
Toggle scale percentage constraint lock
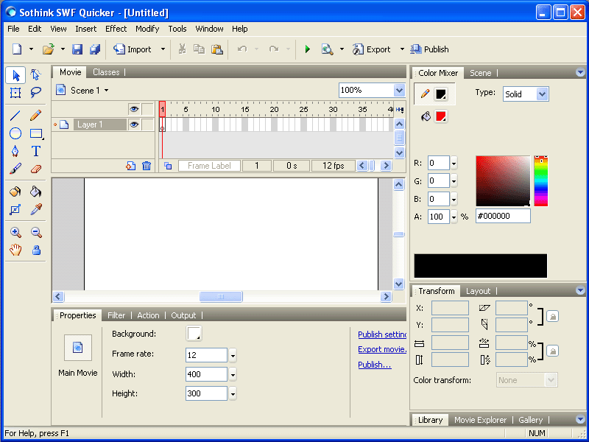tap(553, 351)
